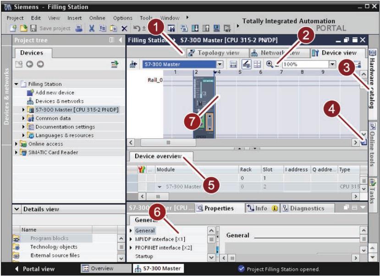Image resolution: width=380 pixels, height=276 pixels.
Task: Click the Overview taskbar button
Action: tap(106, 269)
